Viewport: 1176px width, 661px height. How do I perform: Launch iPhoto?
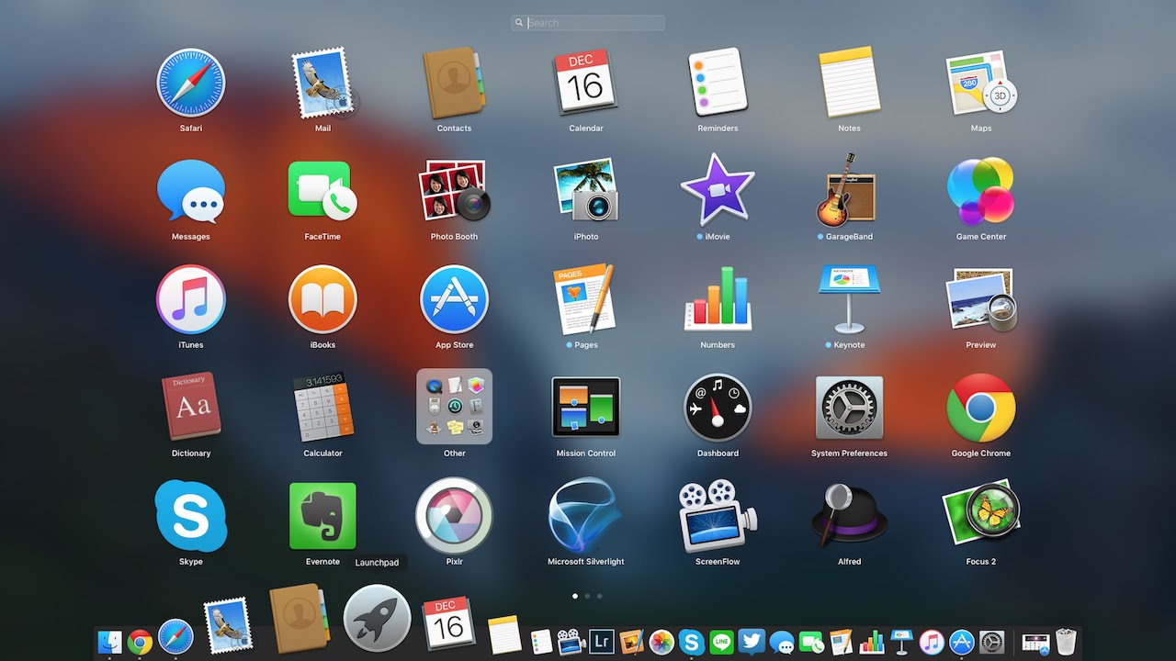pos(586,191)
